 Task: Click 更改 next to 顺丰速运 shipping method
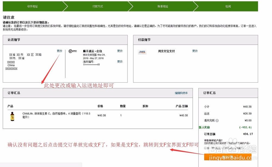(120, 51)
